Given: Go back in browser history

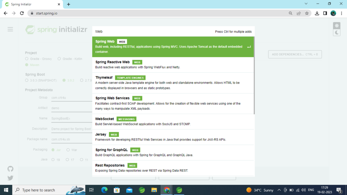Looking at the screenshot, I should [x=5, y=13].
